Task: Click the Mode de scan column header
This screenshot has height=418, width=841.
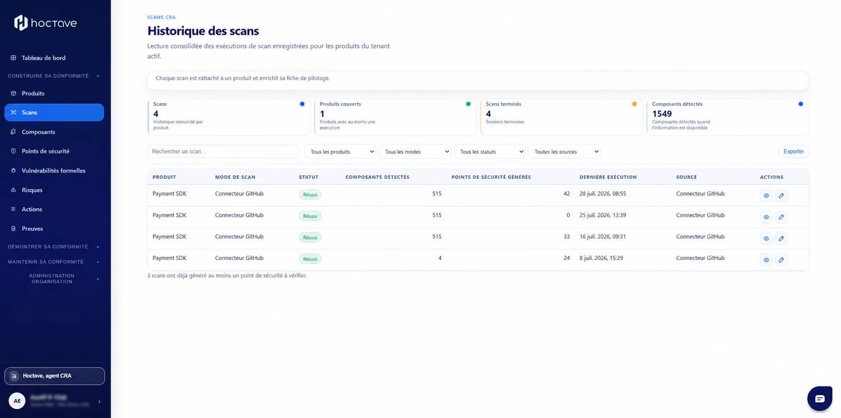Action: pyautogui.click(x=235, y=177)
